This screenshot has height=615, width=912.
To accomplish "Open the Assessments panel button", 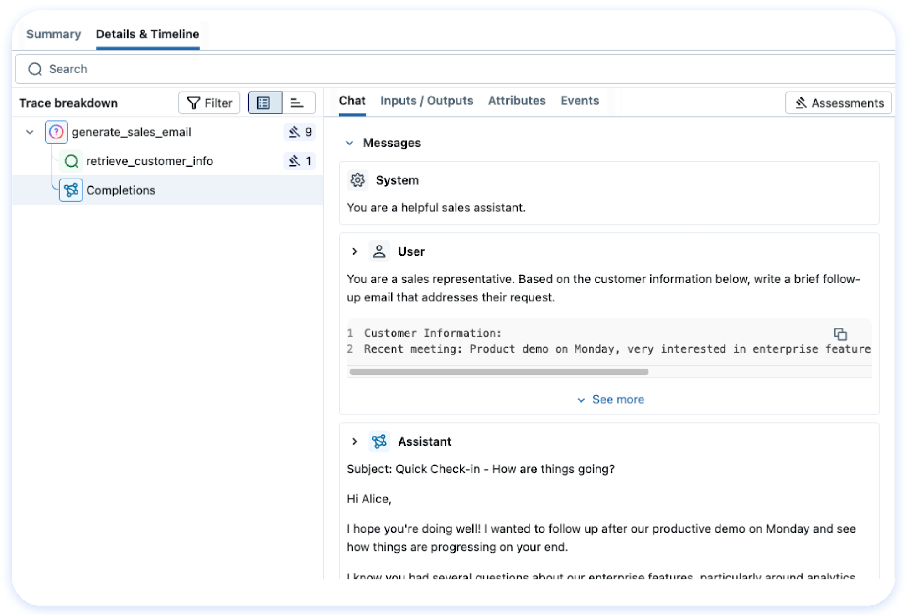I will pyautogui.click(x=838, y=103).
